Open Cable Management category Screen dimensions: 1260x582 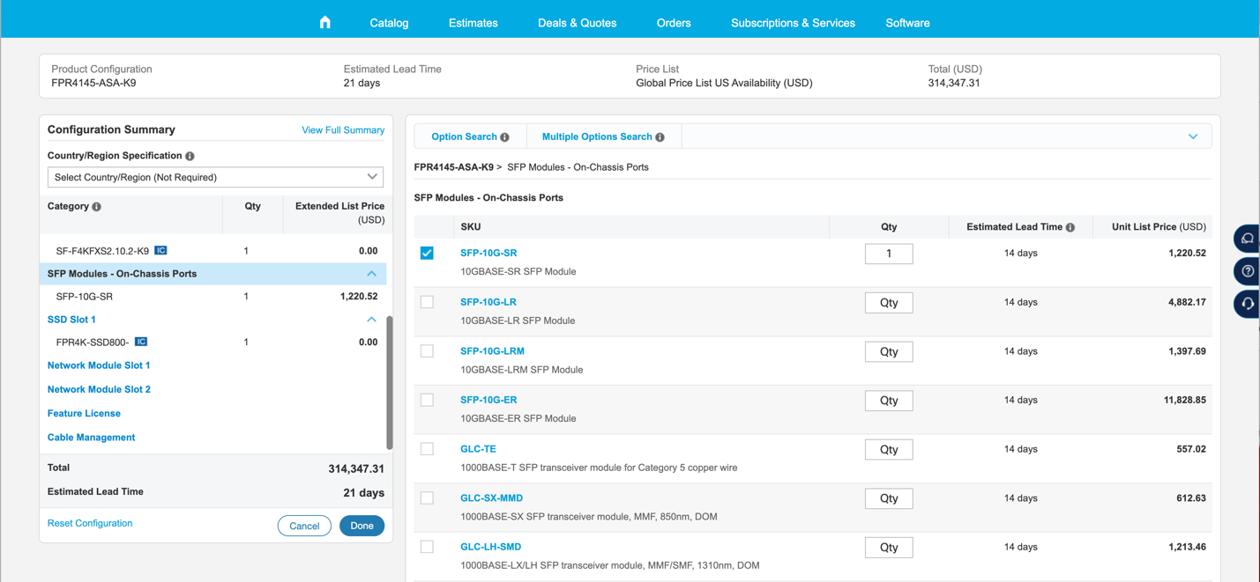click(x=91, y=438)
